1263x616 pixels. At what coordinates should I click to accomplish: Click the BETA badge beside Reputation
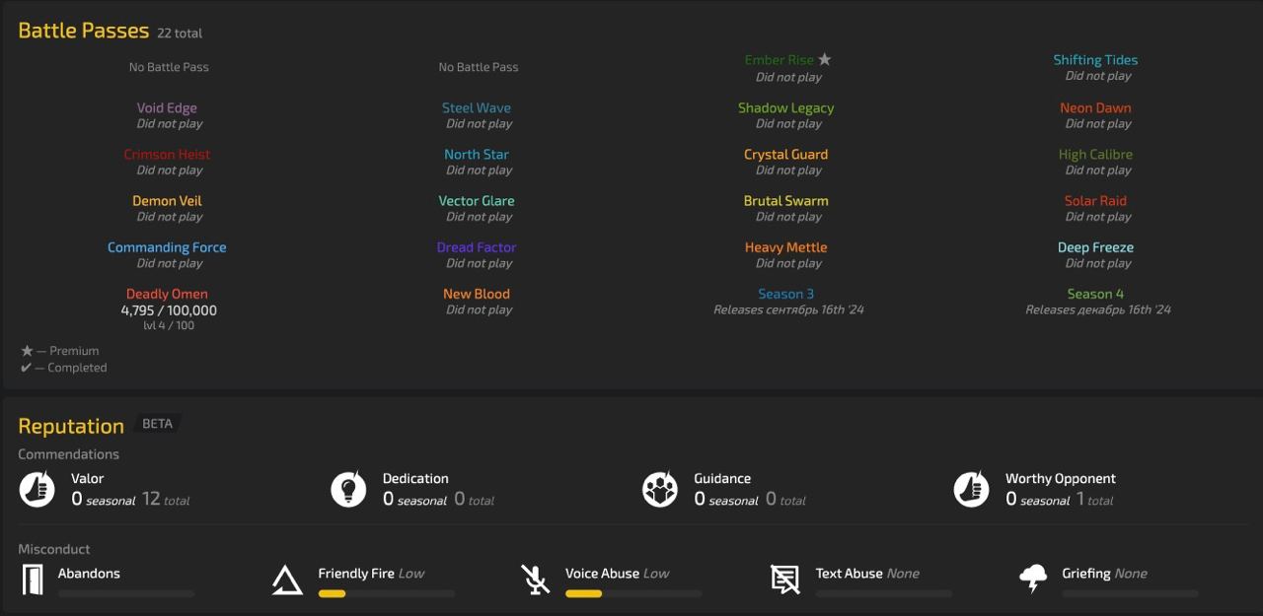point(158,423)
